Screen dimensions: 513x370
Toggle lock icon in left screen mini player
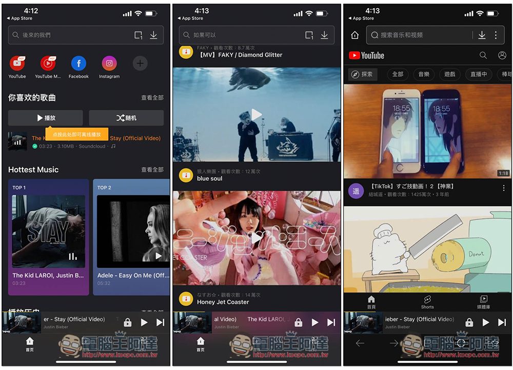tap(128, 323)
